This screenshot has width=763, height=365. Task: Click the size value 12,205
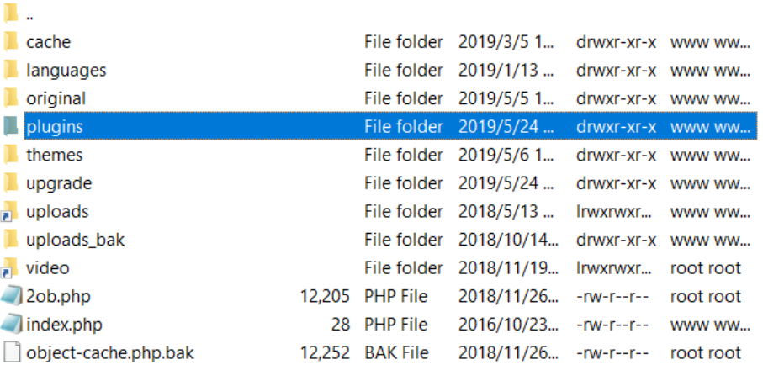(324, 296)
